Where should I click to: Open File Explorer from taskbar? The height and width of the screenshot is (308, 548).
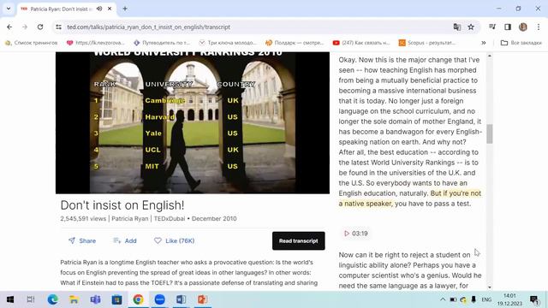point(74,299)
